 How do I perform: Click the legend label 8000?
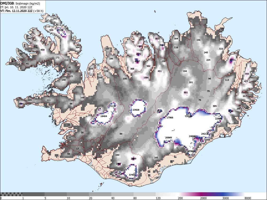[248, 198]
